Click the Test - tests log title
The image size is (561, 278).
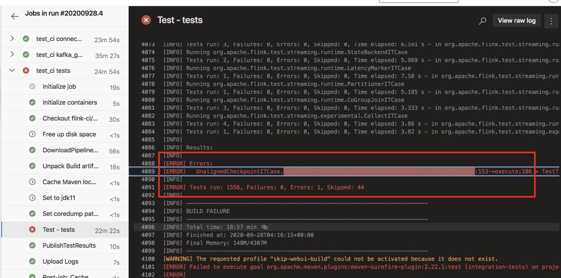[x=180, y=20]
